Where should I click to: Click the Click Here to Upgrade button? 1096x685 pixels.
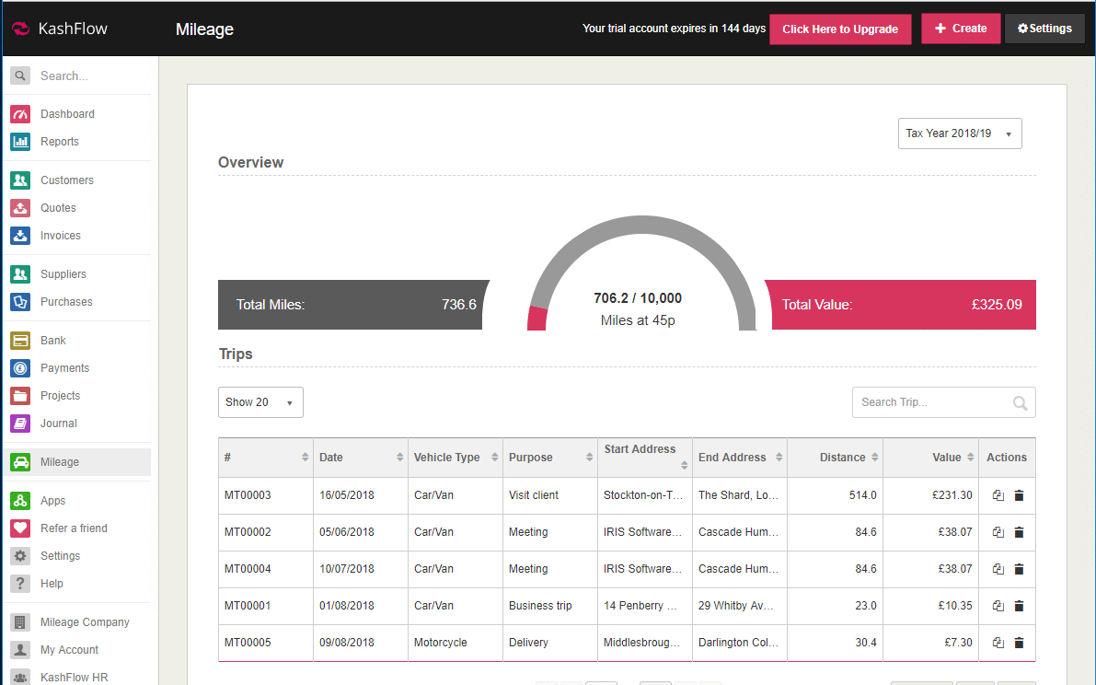pos(839,29)
